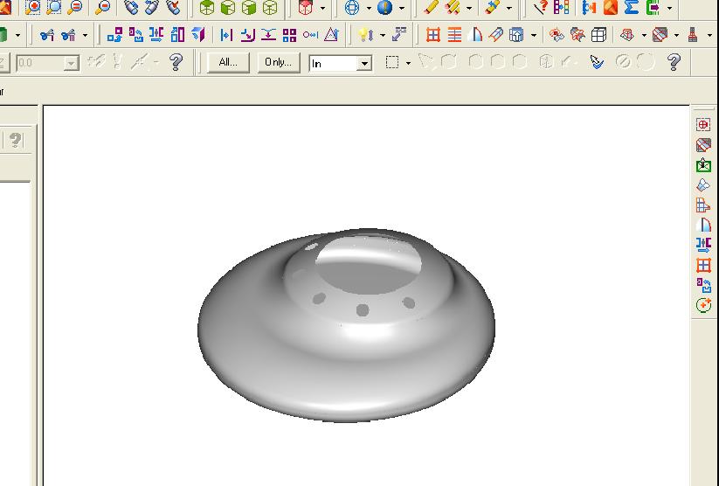Screen dimensions: 719x486
Task: Click the blue Sigma summation icon
Action: tap(632, 7)
